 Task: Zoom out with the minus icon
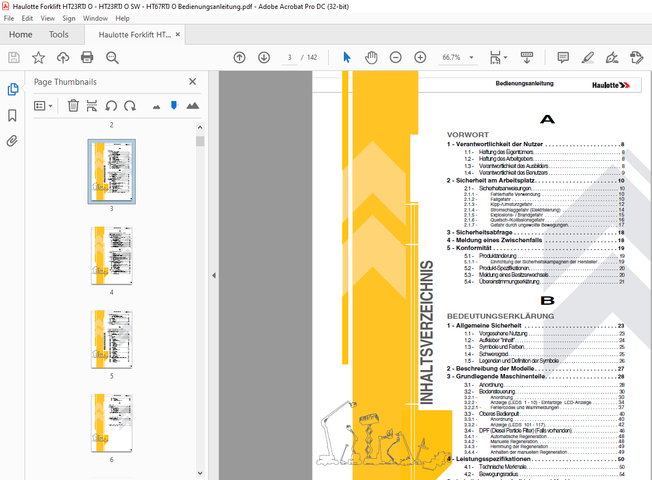(x=395, y=57)
